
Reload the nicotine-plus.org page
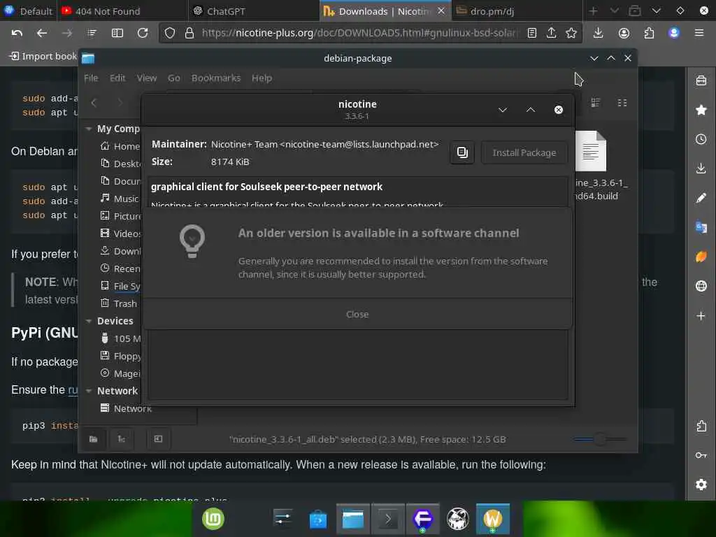tap(143, 33)
